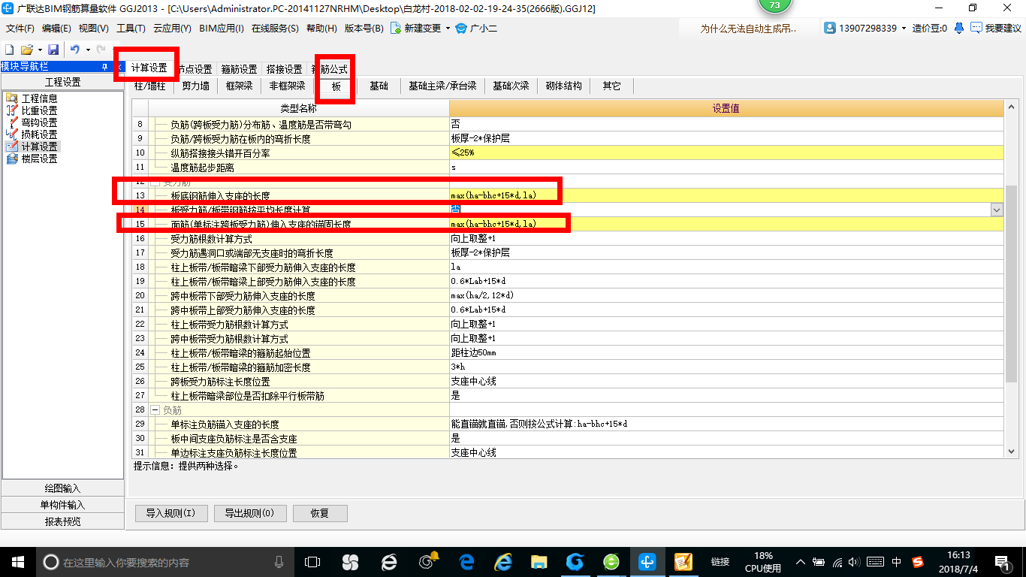The image size is (1026, 577).
Task: Switch to 搭接设置 tab
Action: 284,69
